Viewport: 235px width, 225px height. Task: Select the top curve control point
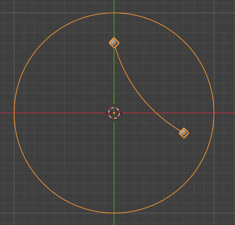click(114, 43)
